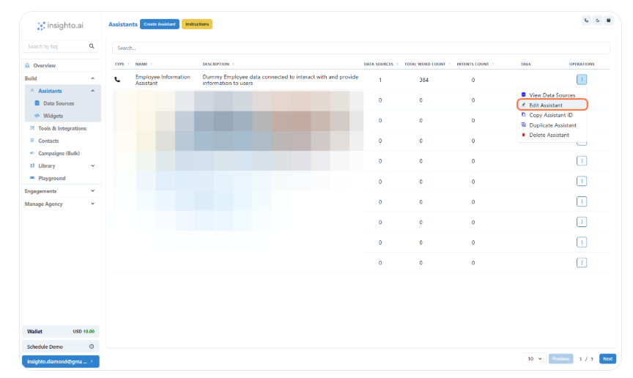Open the Overview home icon in sidebar
633x378 pixels.
tap(27, 65)
